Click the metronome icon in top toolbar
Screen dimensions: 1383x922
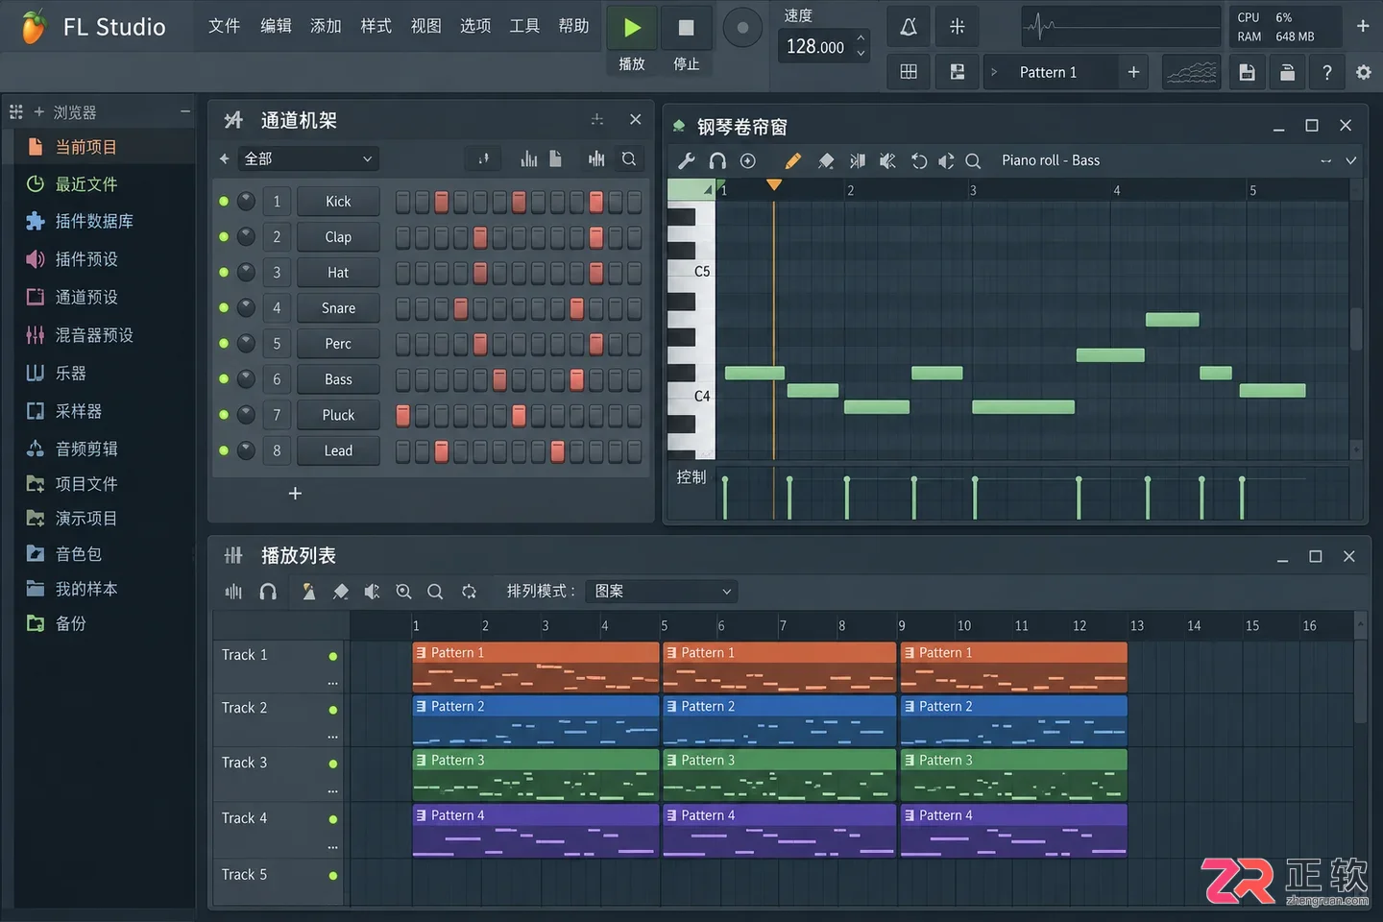(x=908, y=27)
